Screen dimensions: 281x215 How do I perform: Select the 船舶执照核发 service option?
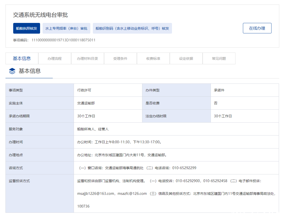tap(26, 28)
